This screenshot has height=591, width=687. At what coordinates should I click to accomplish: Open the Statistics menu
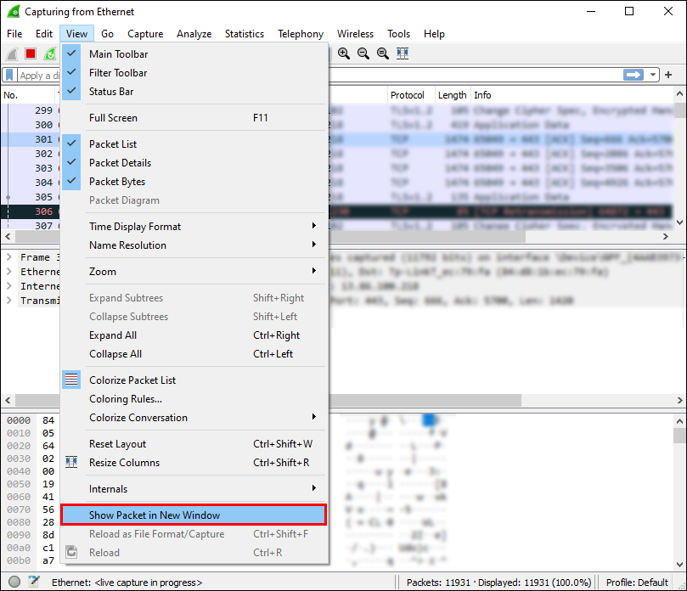pos(245,34)
